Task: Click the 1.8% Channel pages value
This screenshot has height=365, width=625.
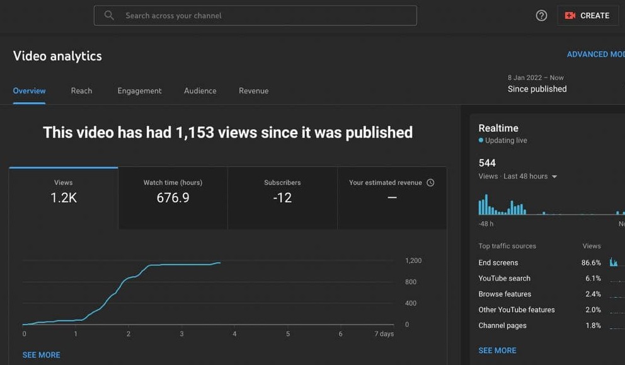Action: pos(593,325)
